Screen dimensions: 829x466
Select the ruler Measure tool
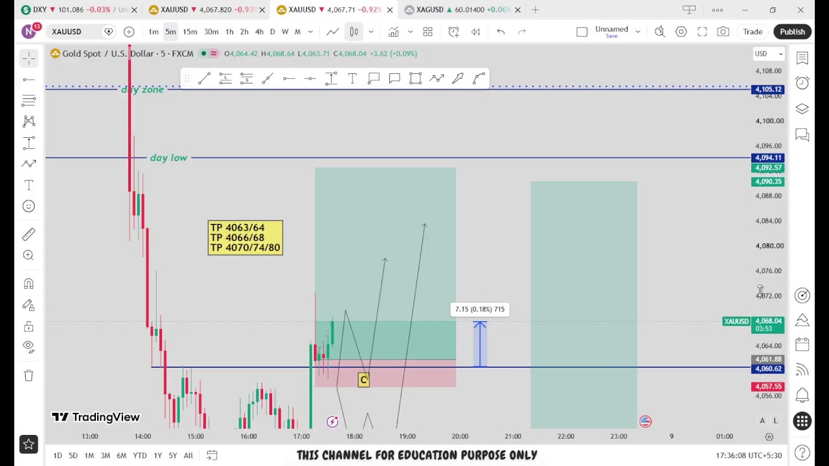28,234
